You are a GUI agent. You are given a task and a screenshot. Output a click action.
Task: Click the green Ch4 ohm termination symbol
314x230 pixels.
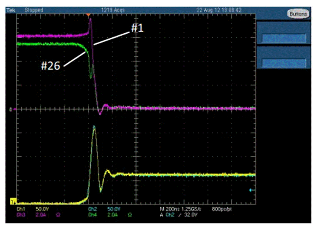[130, 215]
